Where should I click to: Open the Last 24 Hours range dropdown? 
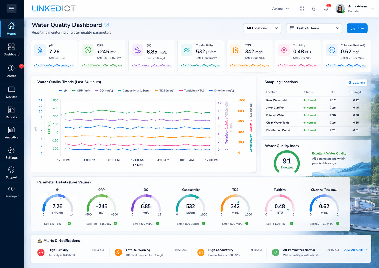tap(314, 28)
